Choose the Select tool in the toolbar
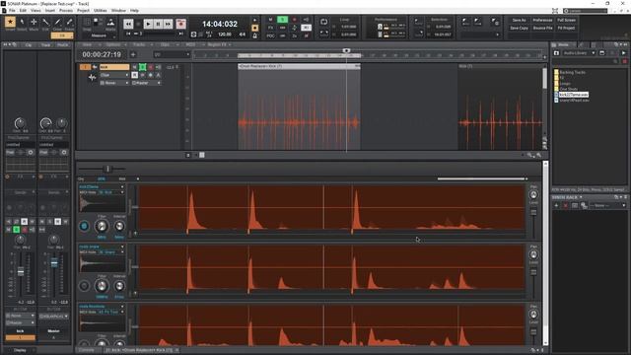The width and height of the screenshot is (631, 355). [22, 22]
